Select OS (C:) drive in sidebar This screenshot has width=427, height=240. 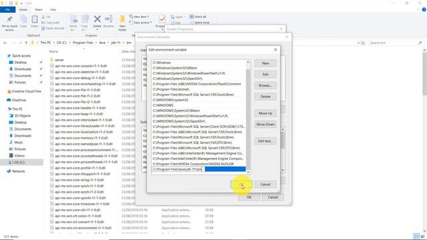click(x=19, y=163)
